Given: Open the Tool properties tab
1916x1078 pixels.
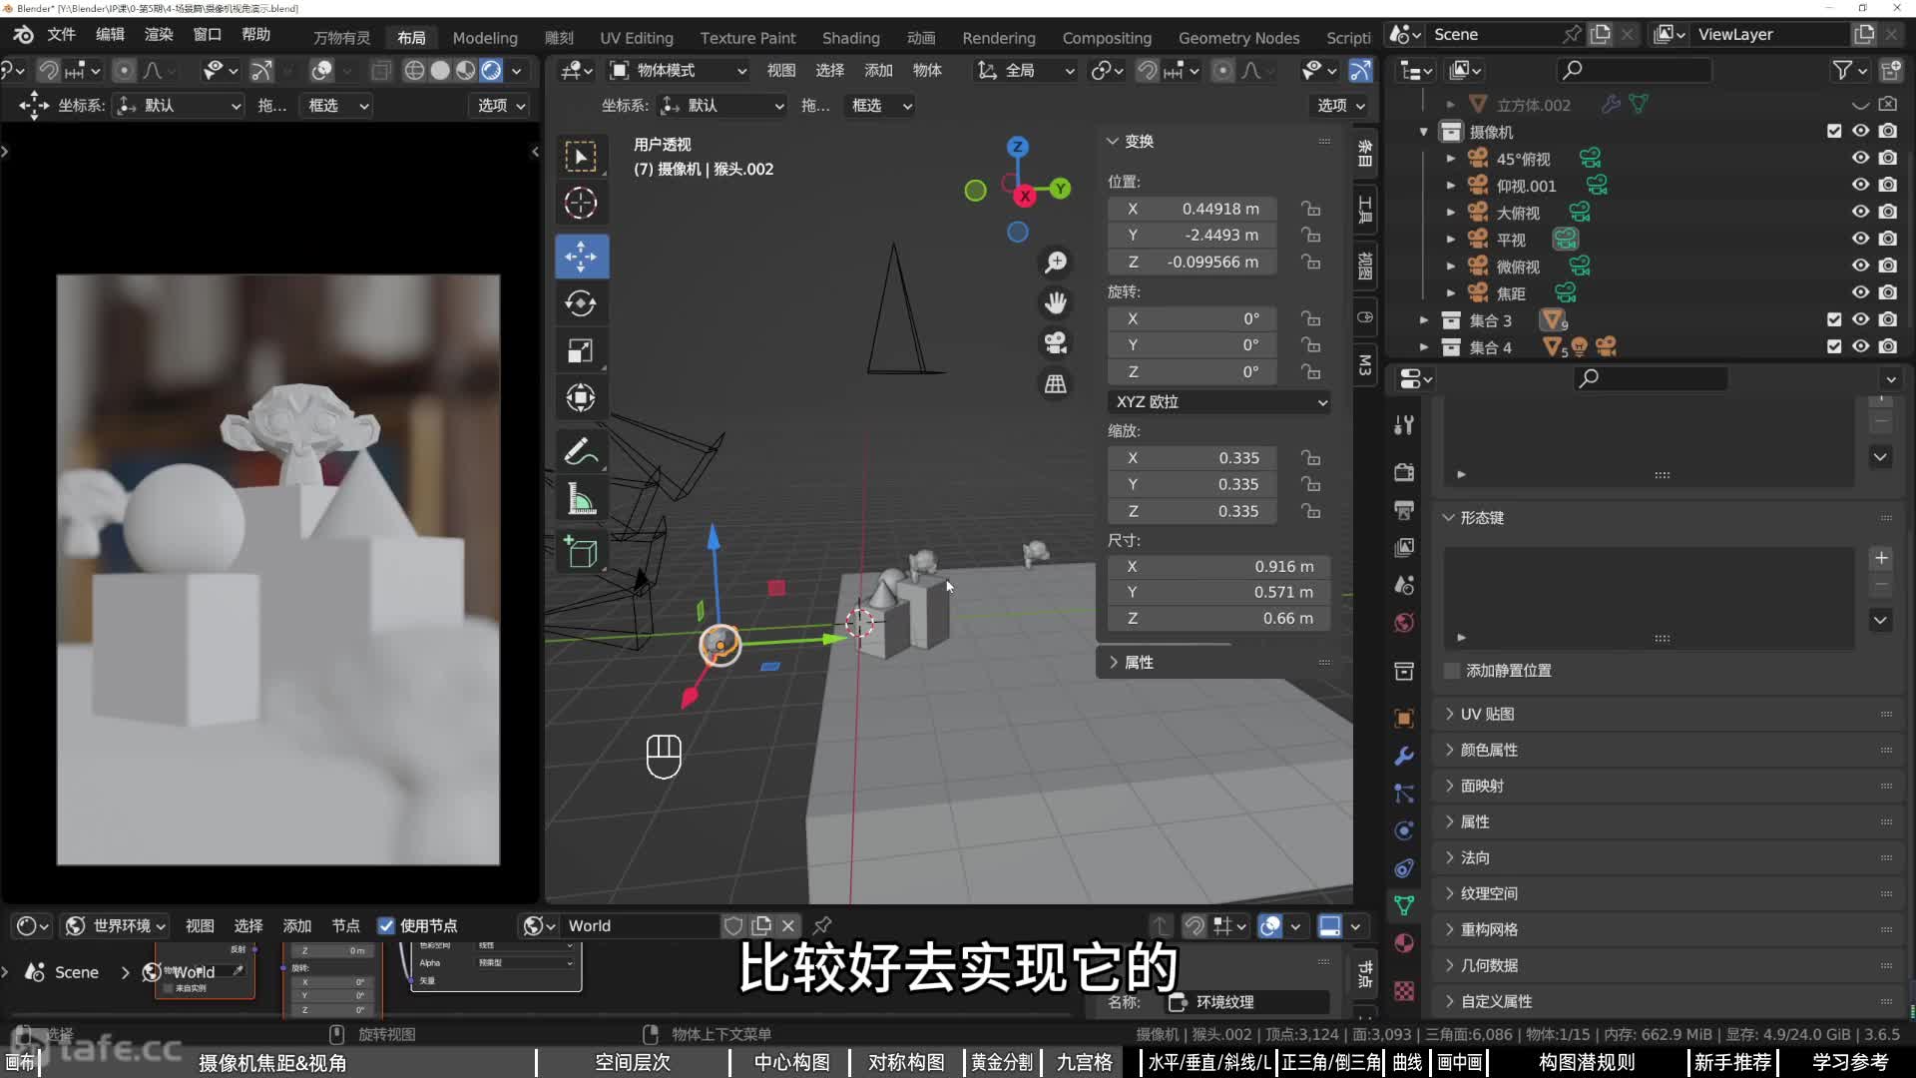Looking at the screenshot, I should coord(1404,425).
